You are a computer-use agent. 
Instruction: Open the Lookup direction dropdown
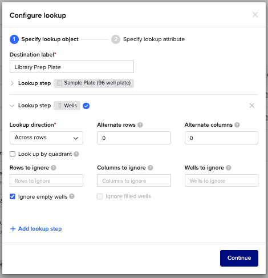(x=46, y=138)
